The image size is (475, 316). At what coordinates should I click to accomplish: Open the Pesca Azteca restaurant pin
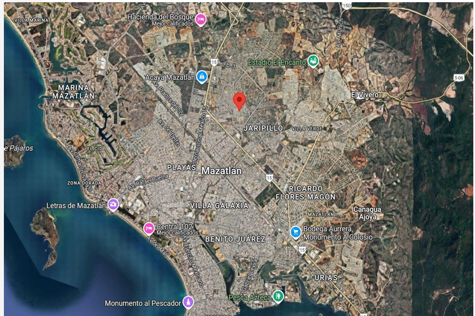pyautogui.click(x=278, y=297)
